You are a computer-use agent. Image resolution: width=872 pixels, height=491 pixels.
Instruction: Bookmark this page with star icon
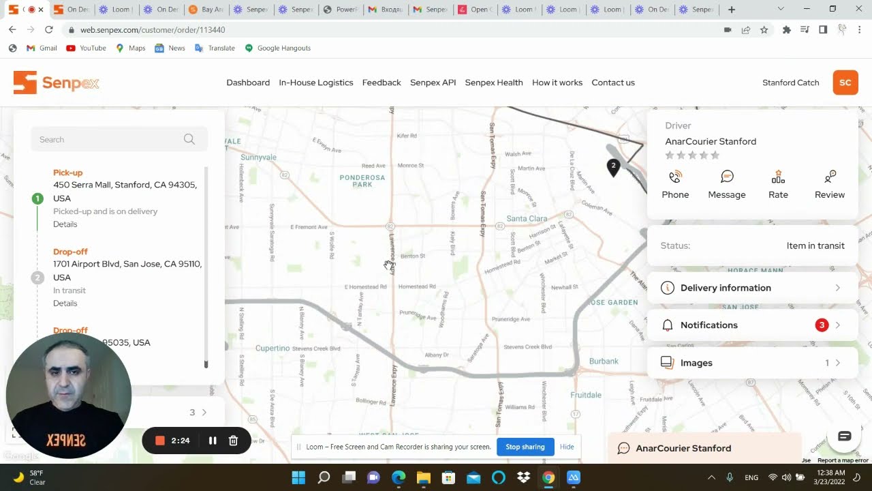click(764, 30)
